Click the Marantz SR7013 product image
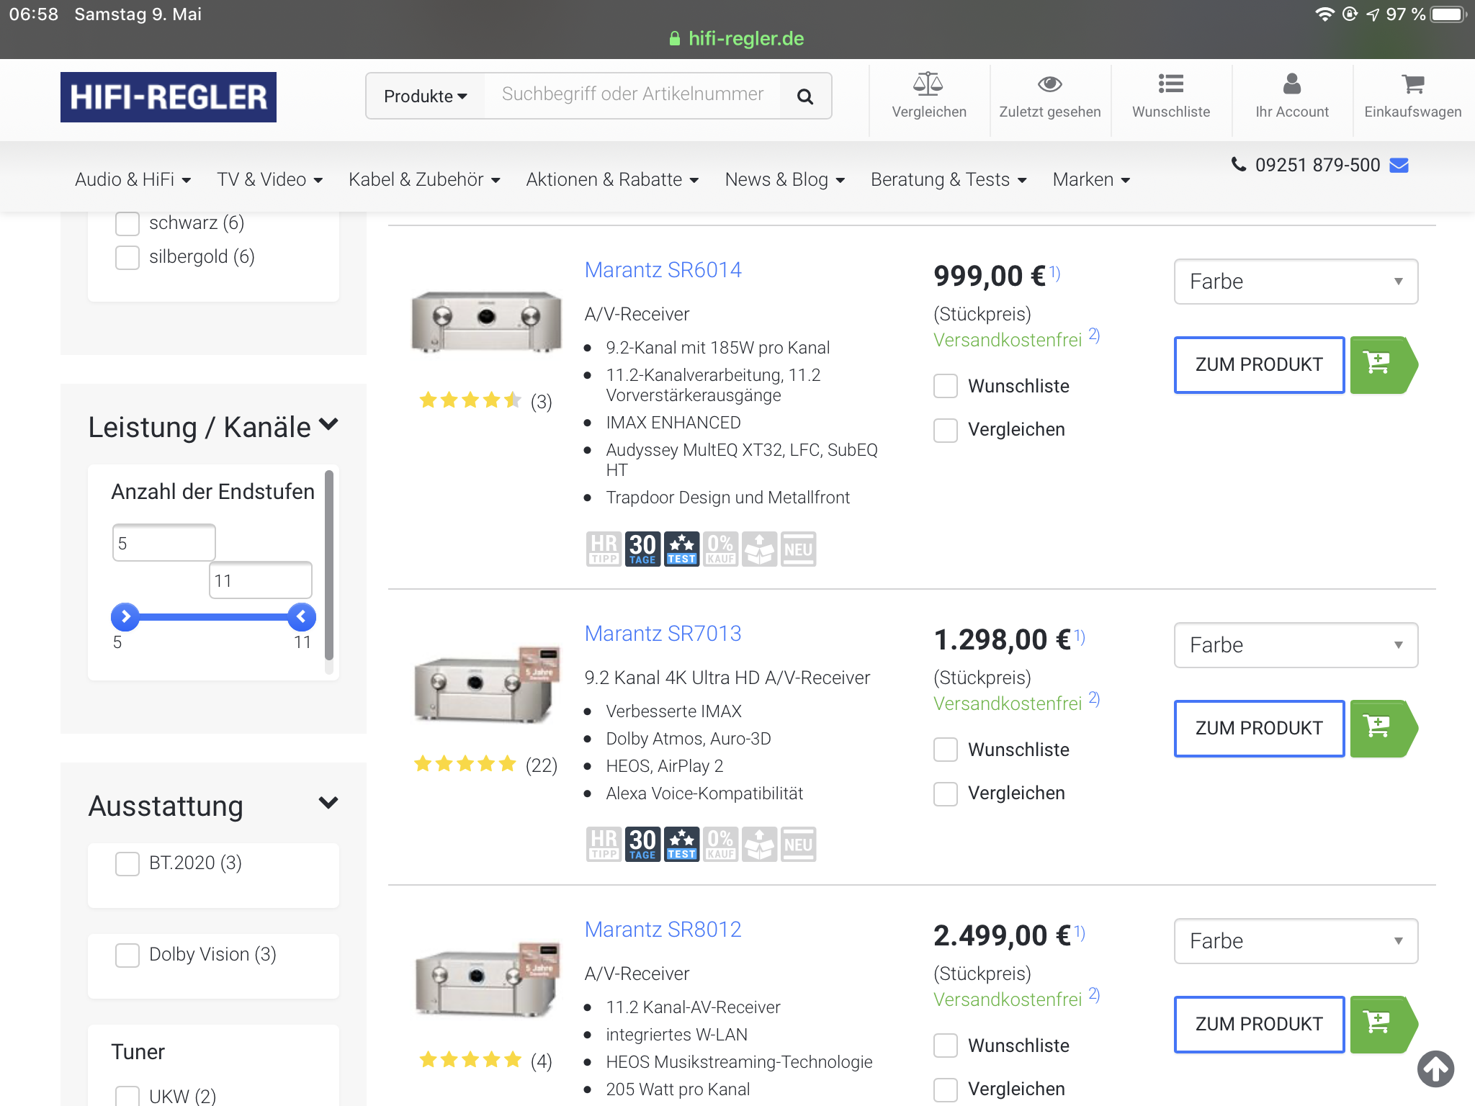Screen dimensions: 1475x1106 tap(487, 684)
